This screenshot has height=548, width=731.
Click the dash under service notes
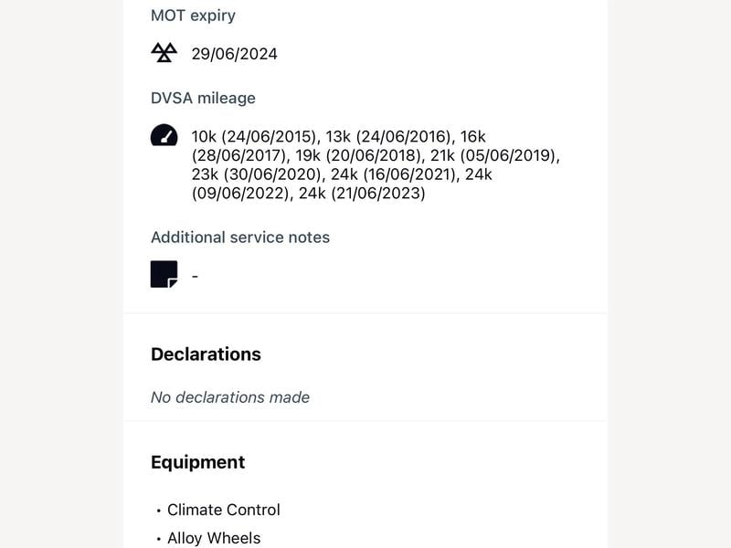[x=195, y=276]
